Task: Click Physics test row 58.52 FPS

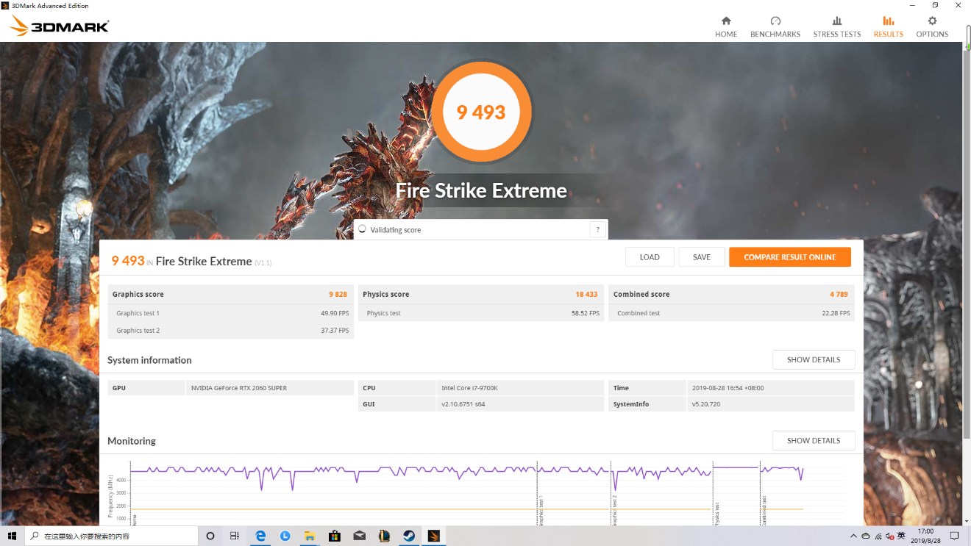Action: pos(481,313)
